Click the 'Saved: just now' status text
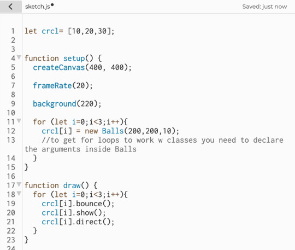 264,7
